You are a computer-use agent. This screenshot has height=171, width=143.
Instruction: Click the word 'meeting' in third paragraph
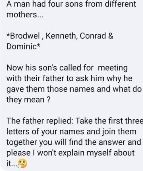(113, 68)
